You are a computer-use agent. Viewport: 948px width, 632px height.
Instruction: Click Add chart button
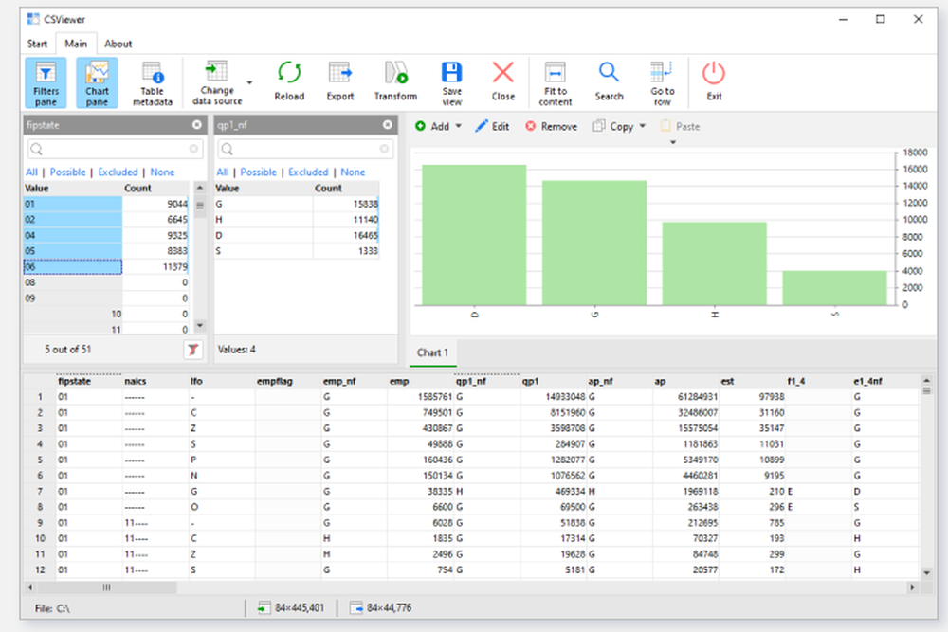(432, 126)
